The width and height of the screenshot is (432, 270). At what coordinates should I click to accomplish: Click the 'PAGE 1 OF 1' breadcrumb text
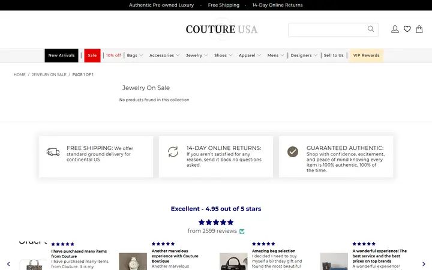[83, 74]
